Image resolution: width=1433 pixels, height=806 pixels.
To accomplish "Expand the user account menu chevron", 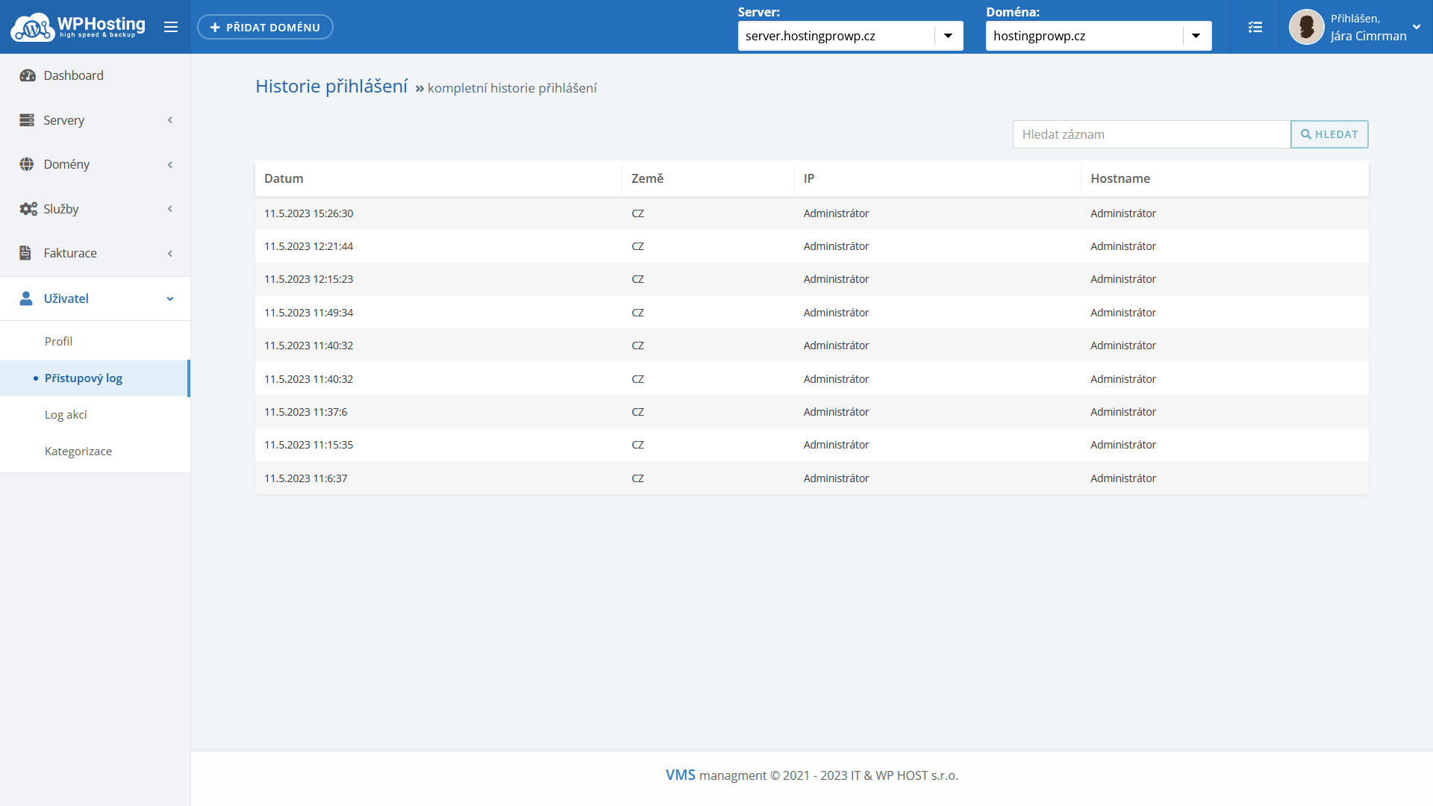I will (1416, 27).
